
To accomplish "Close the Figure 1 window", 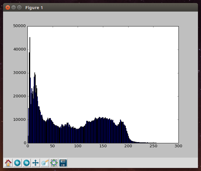I will [8, 7].
